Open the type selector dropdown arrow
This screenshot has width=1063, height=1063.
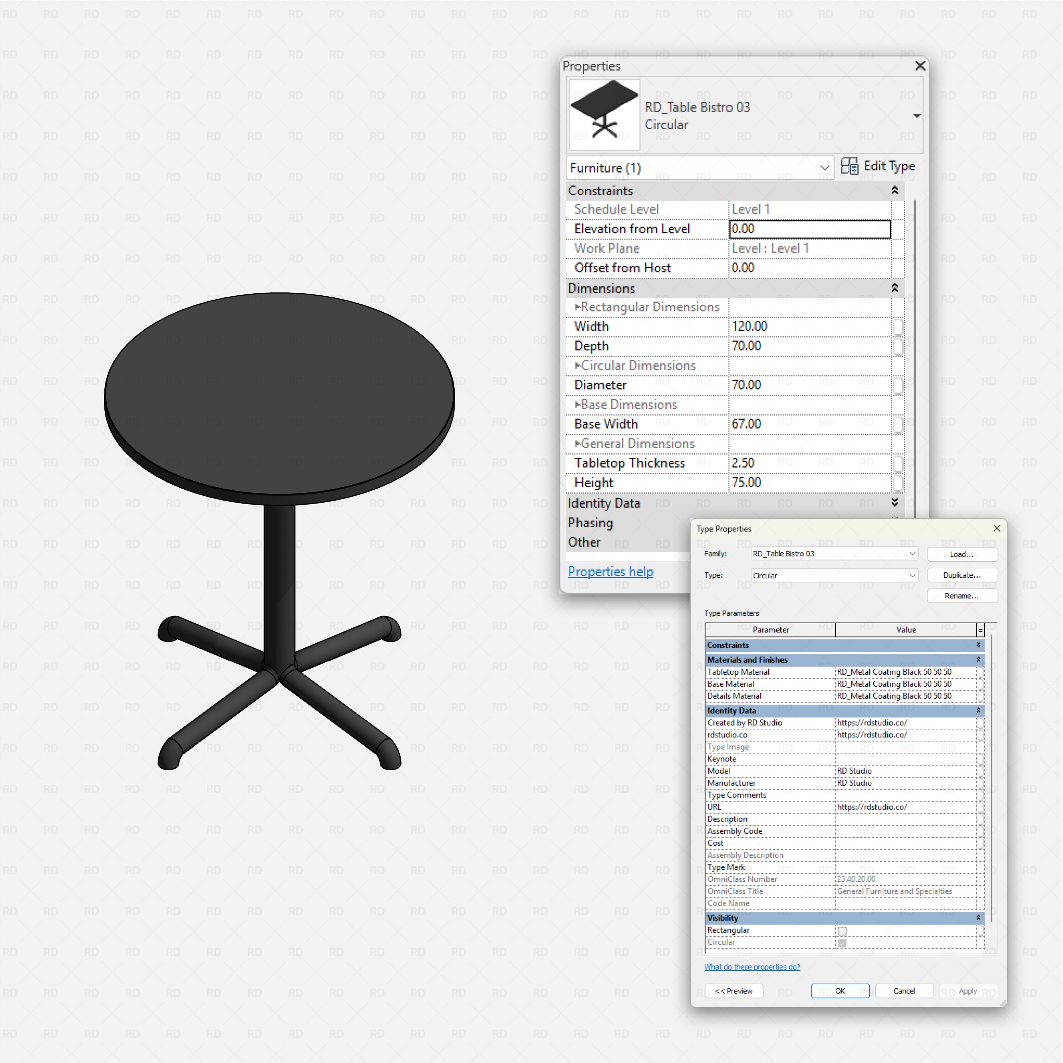click(917, 116)
